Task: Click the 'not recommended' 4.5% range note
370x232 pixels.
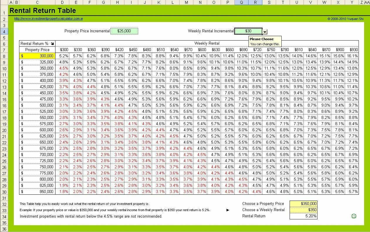Action: [x=91, y=216]
